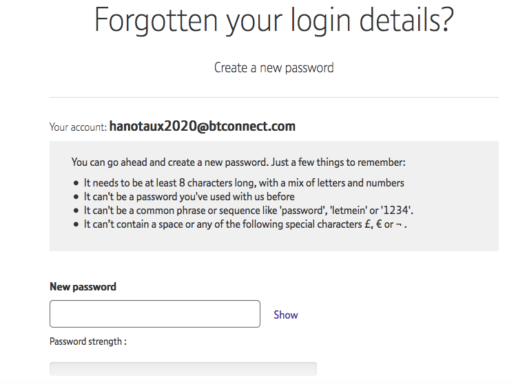Viewport: 516px width, 384px height.
Task: Click the hanotaux2020@btconnect.com account email
Action: [x=202, y=126]
